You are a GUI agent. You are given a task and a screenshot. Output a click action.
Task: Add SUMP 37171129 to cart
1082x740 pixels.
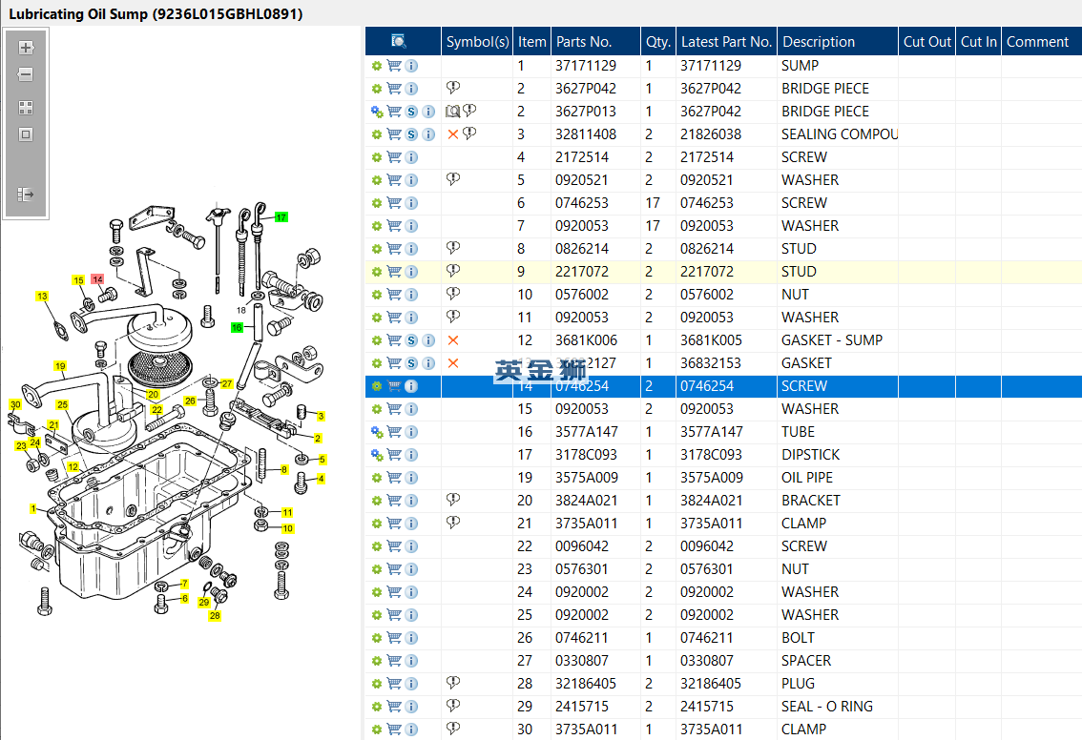[x=394, y=66]
